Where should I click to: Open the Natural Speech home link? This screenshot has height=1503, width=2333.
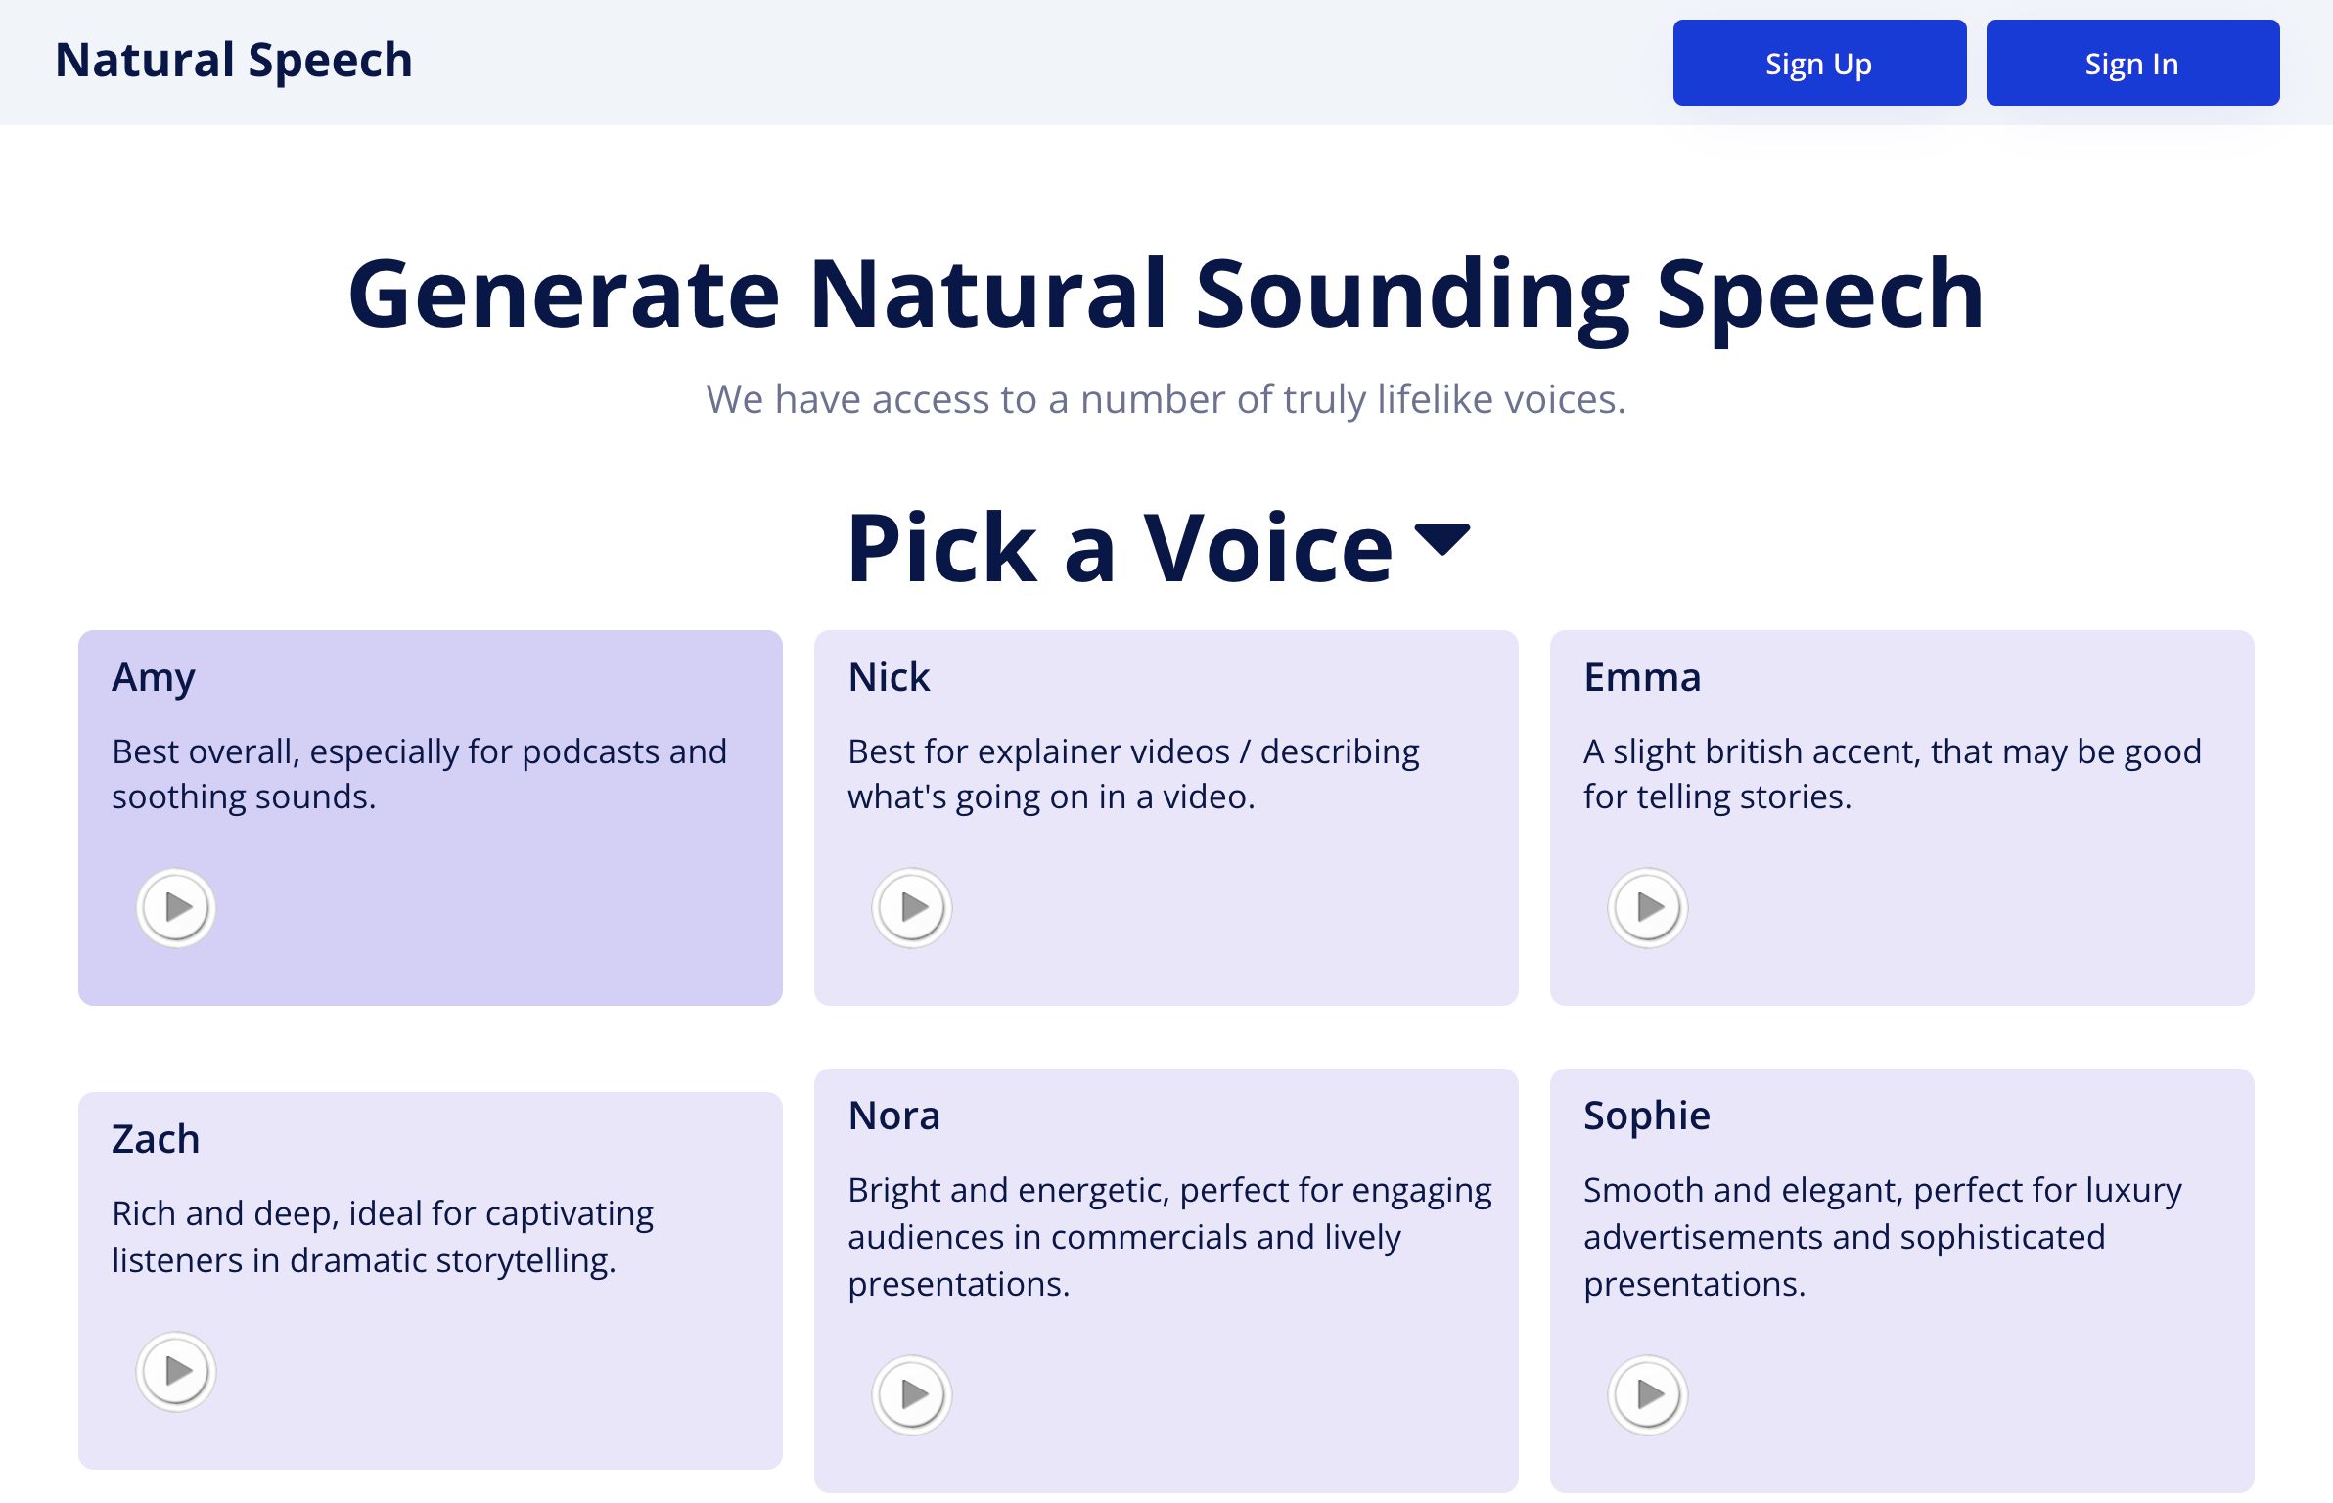[x=234, y=61]
